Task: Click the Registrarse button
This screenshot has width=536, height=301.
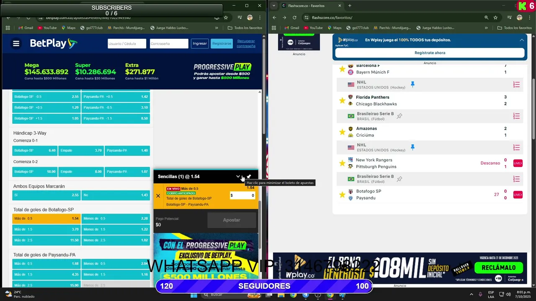Action: click(x=222, y=43)
